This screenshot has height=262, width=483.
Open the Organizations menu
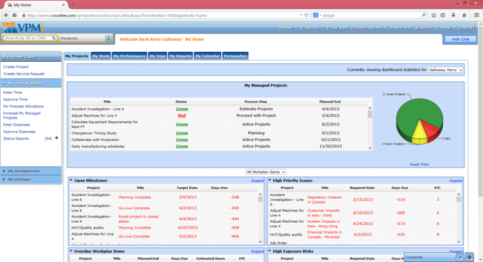pyautogui.click(x=368, y=28)
